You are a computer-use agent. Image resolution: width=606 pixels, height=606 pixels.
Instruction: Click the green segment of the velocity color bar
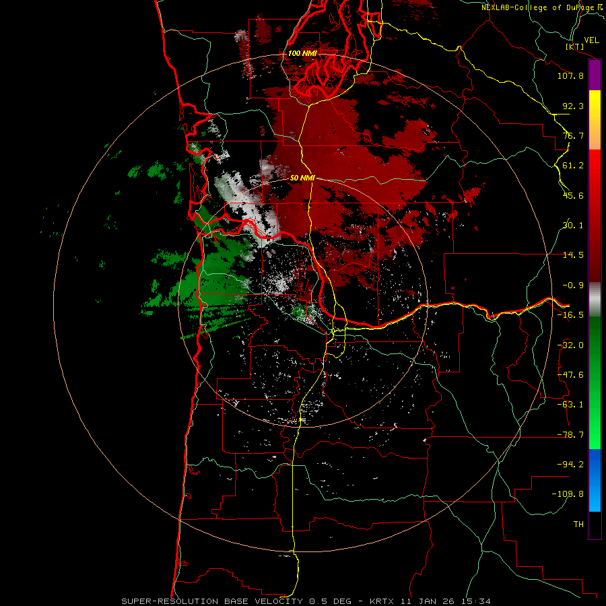(595, 382)
